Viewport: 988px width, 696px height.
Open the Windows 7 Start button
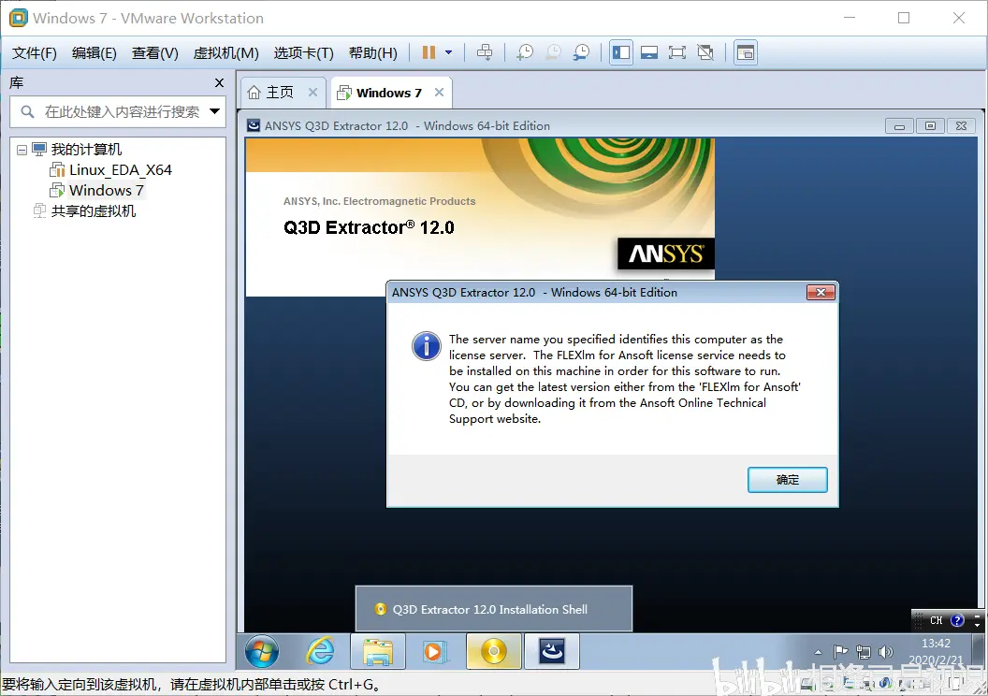click(x=261, y=651)
